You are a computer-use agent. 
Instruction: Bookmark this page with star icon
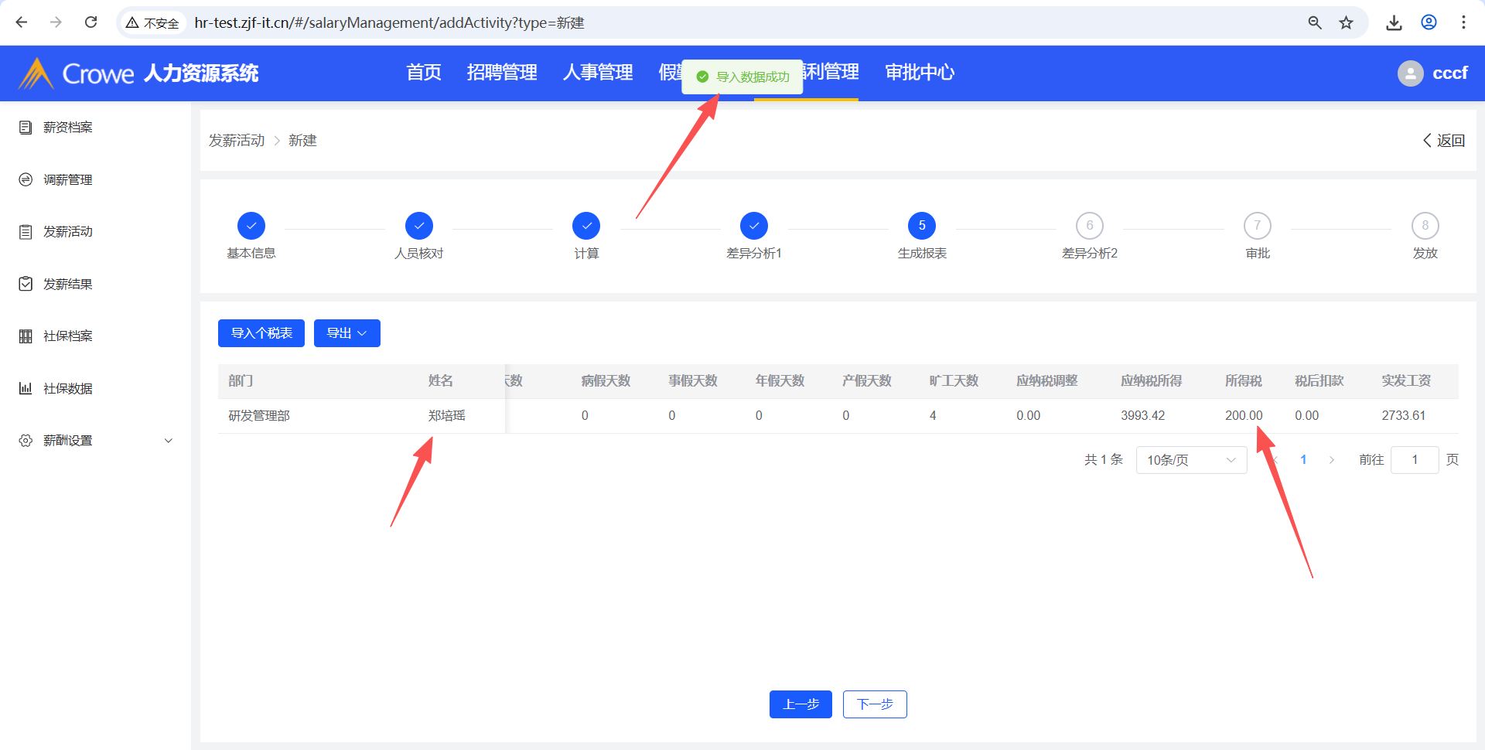point(1347,22)
